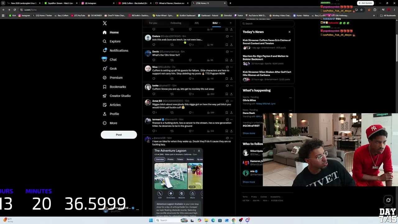Open more options on termani's post
Screen dimensions: 398x224
coord(231,119)
